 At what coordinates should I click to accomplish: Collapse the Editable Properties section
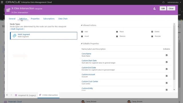81,43
